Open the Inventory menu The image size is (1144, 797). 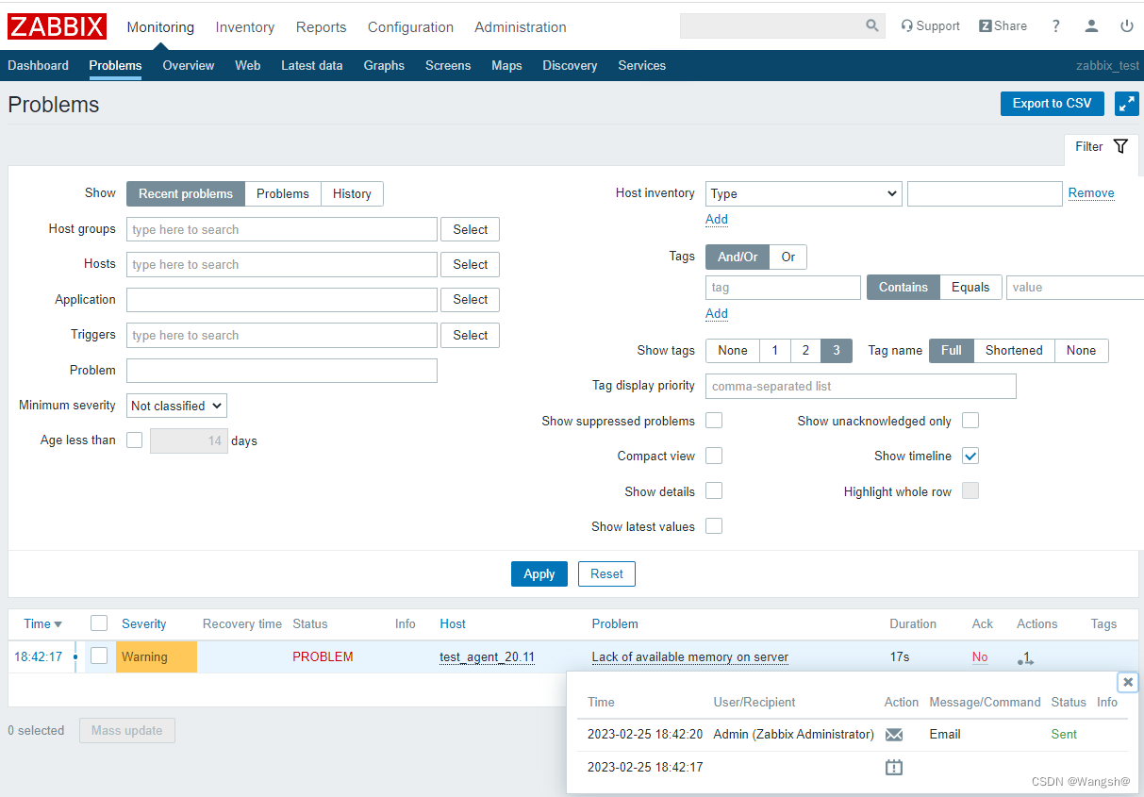click(x=245, y=27)
